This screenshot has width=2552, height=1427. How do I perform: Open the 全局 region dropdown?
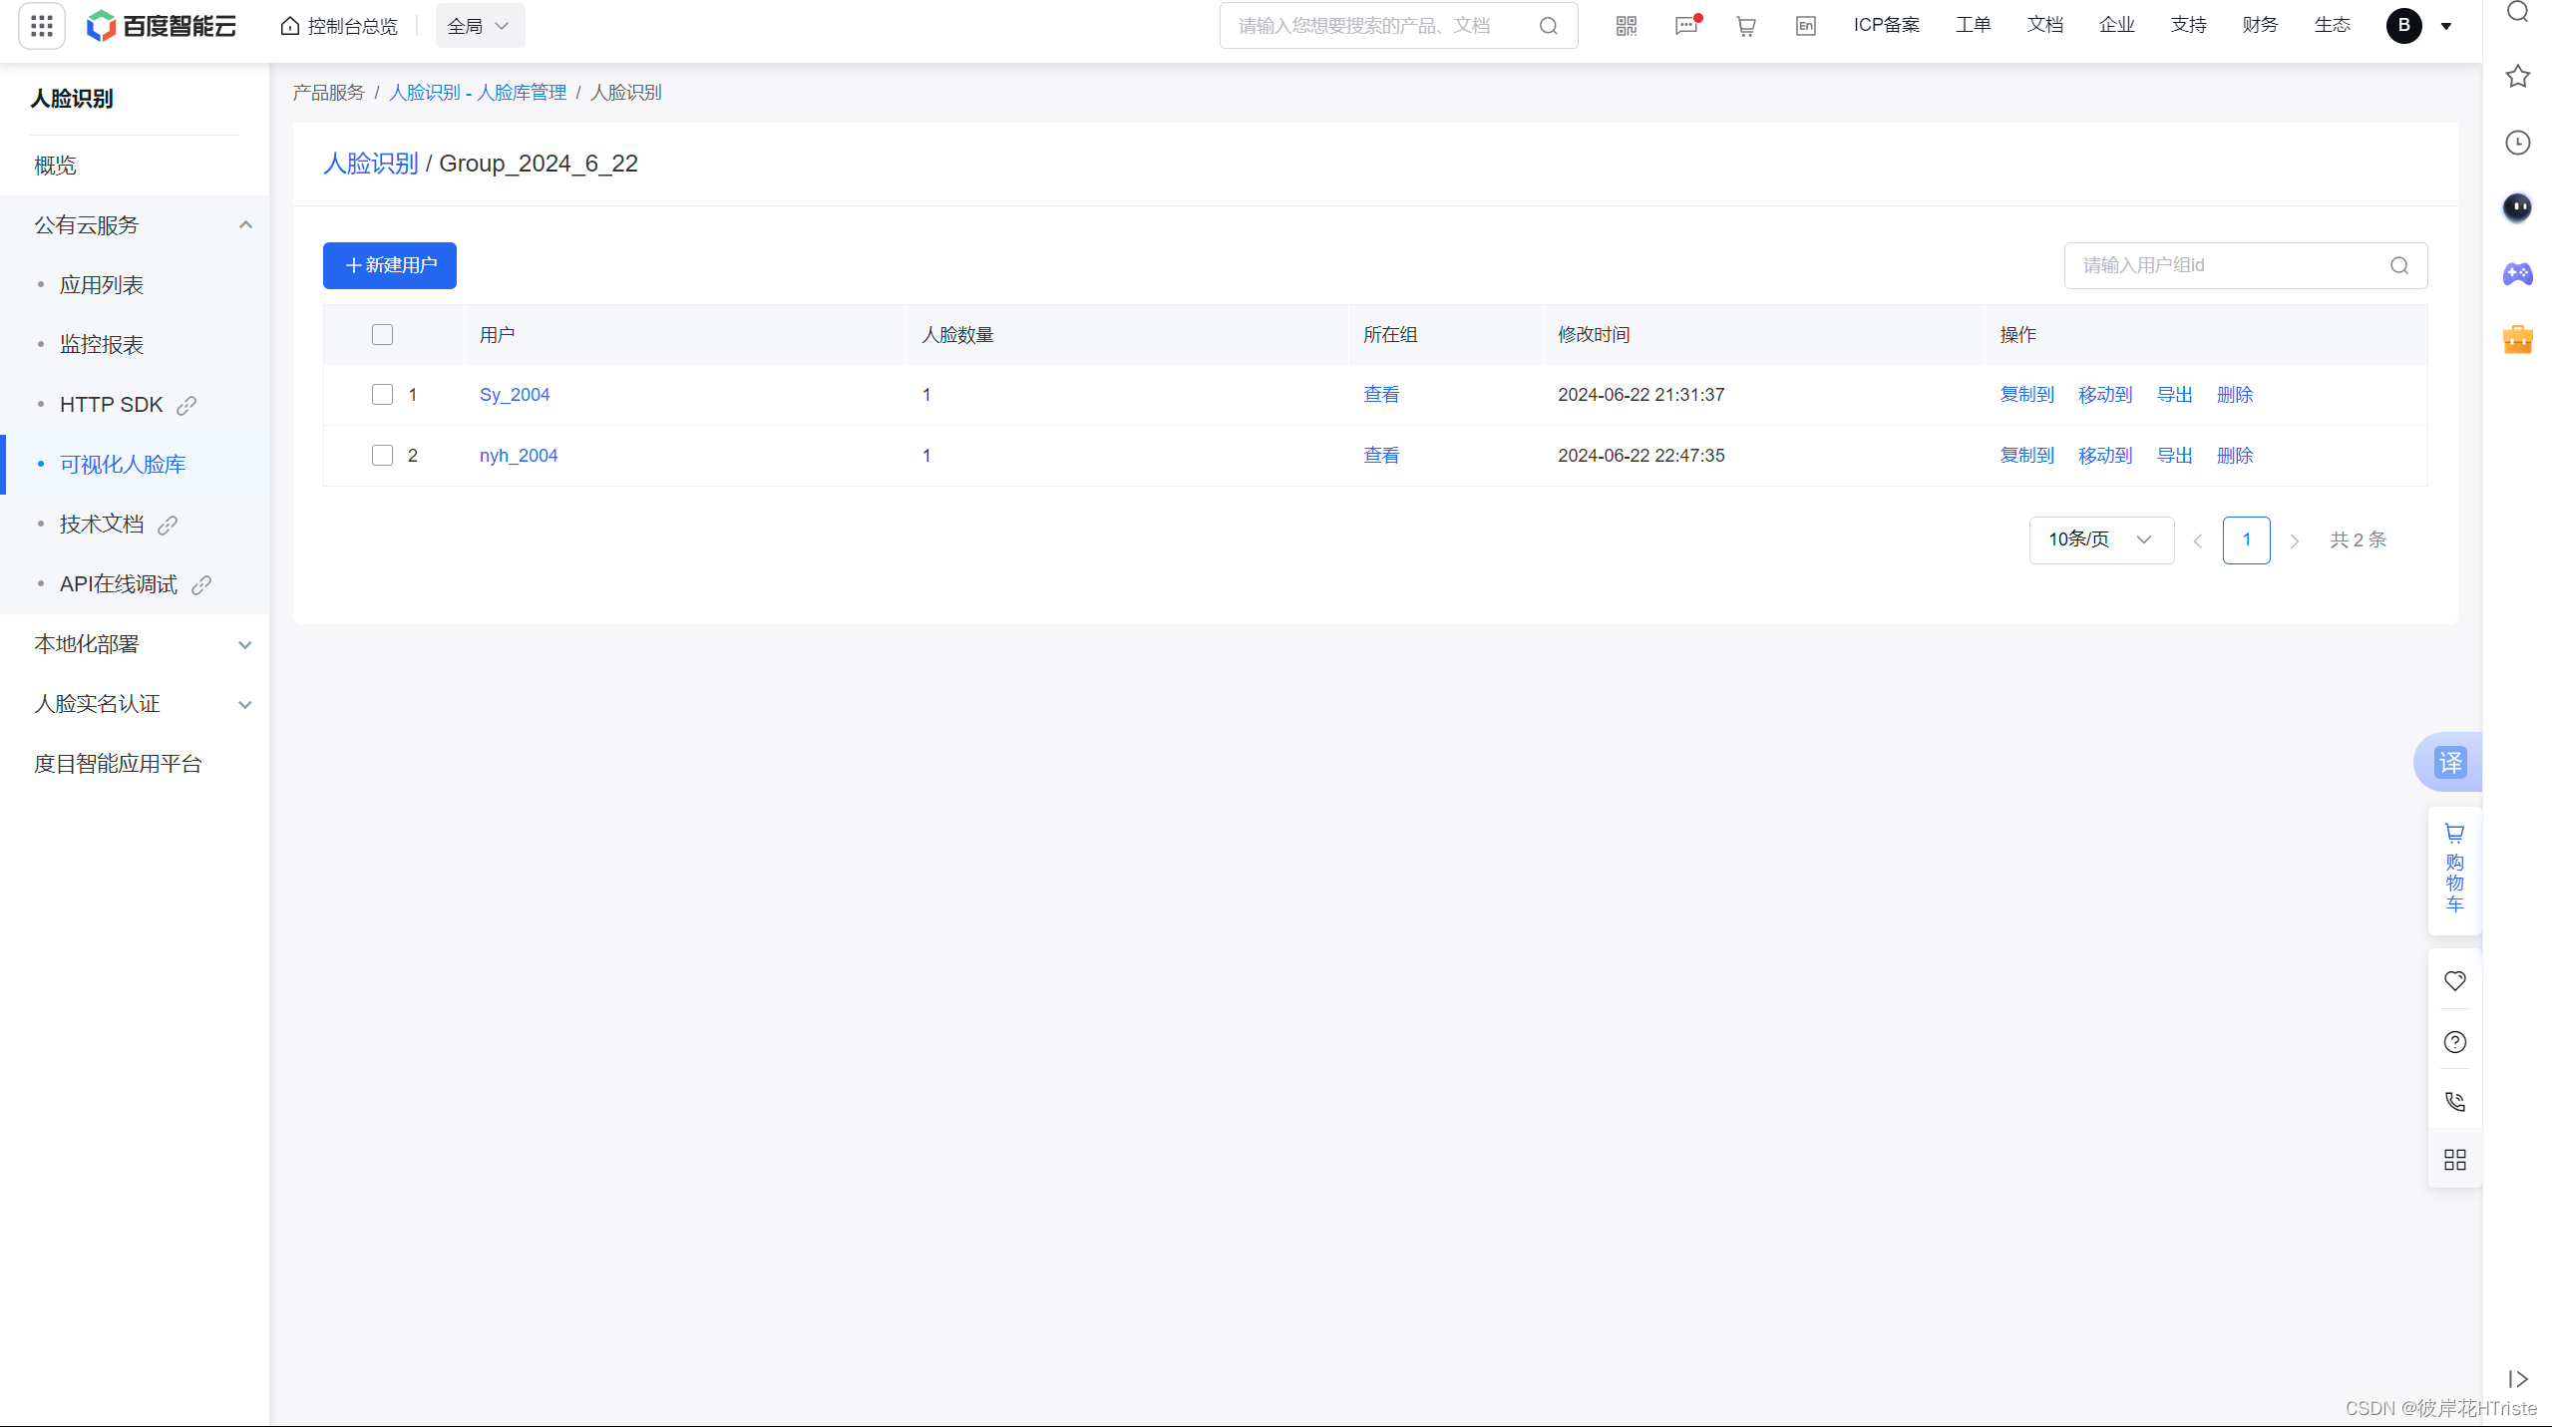click(480, 26)
